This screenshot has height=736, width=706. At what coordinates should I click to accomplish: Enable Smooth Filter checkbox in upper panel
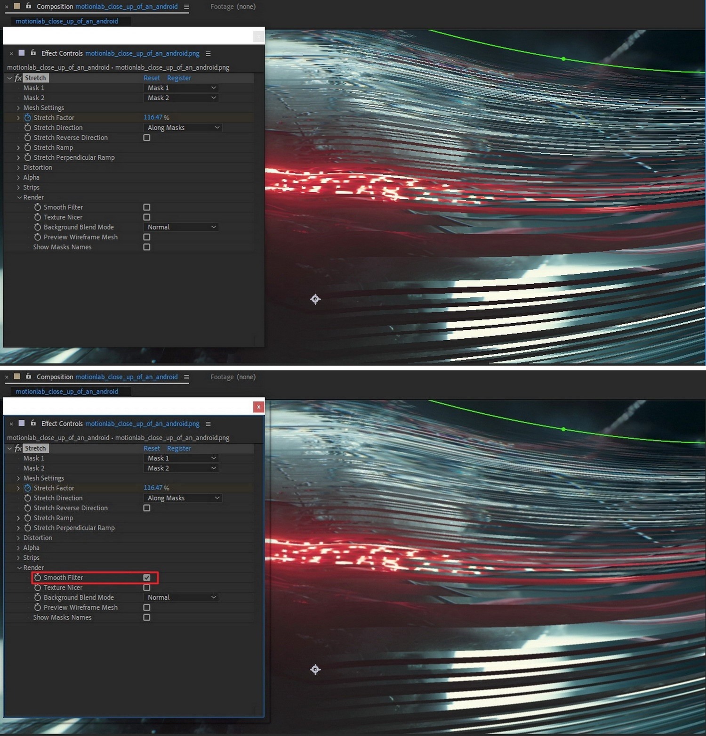click(147, 207)
